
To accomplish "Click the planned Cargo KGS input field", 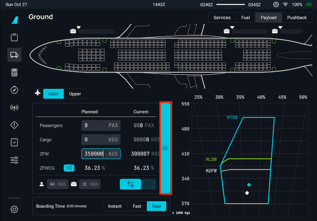I will (100, 139).
